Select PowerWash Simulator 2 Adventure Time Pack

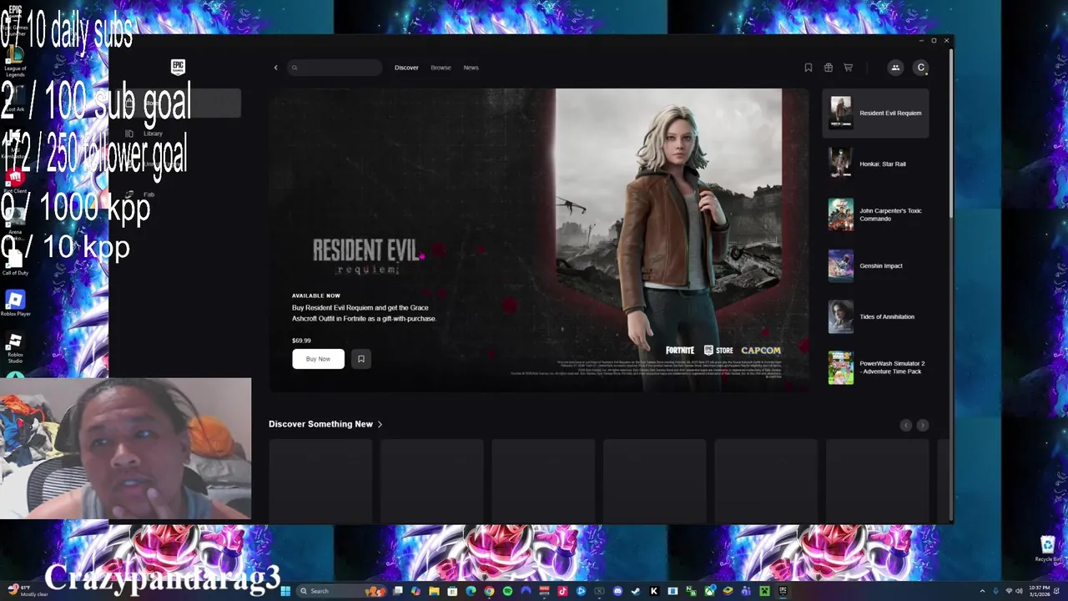[875, 367]
